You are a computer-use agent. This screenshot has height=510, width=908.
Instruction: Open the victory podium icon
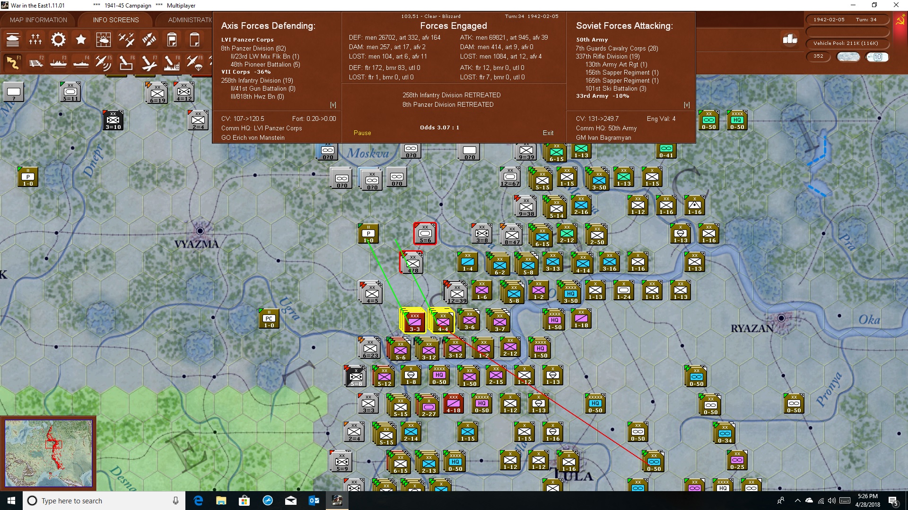(790, 39)
